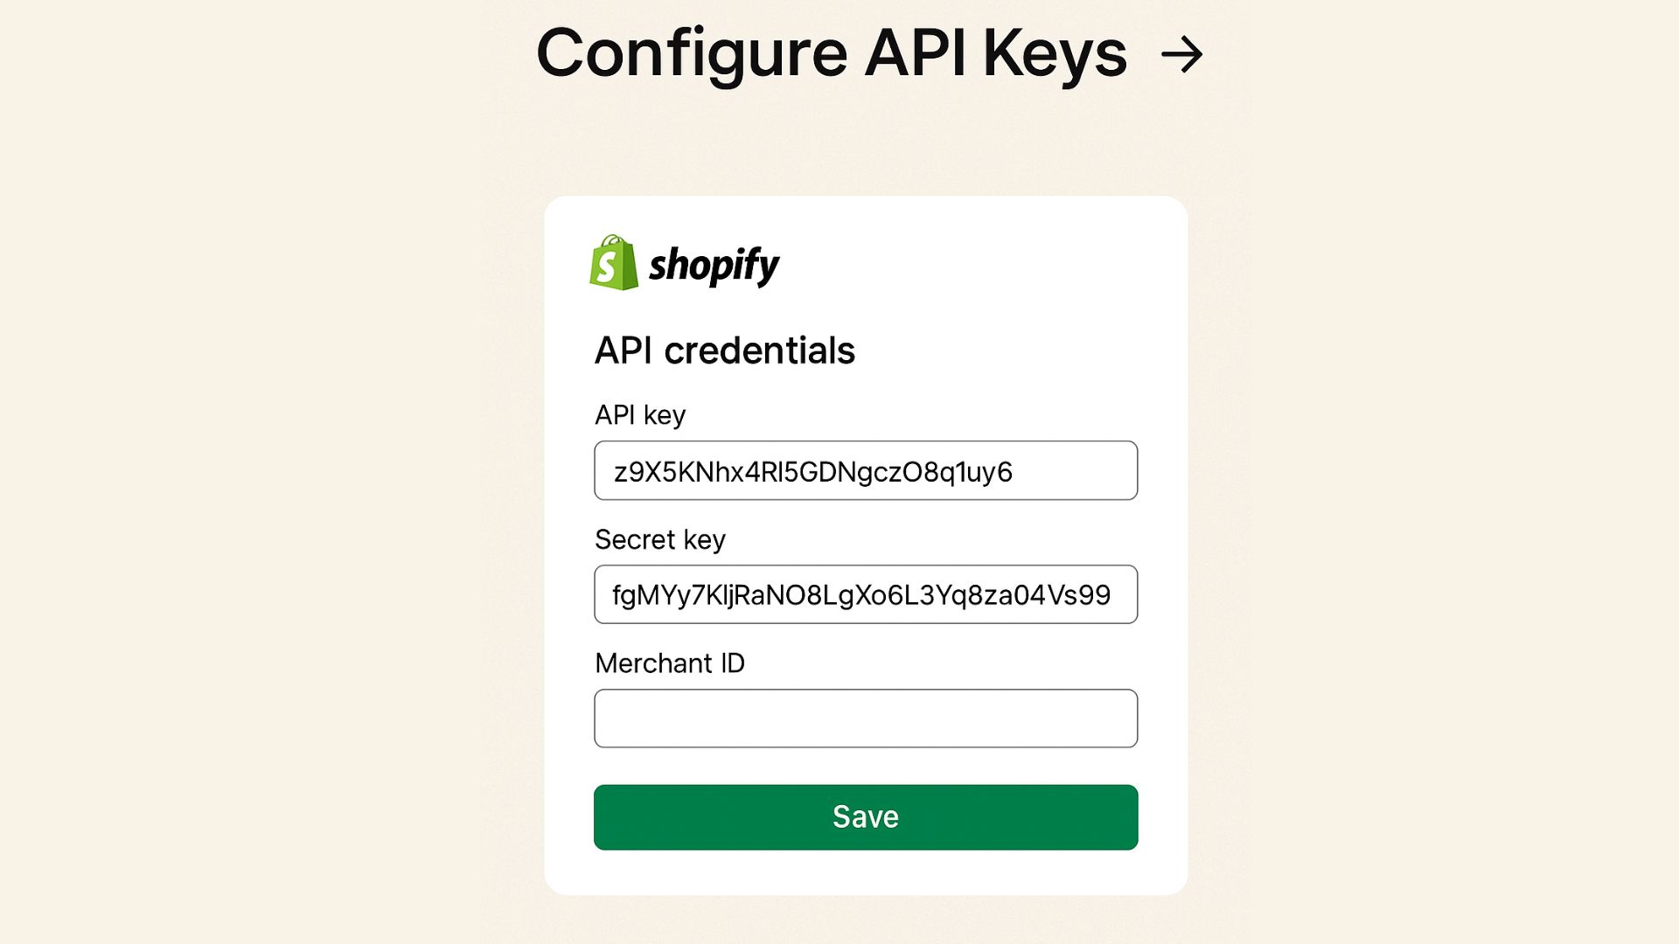The image size is (1679, 944).
Task: Click the title text Configure API Keys
Action: [x=832, y=55]
